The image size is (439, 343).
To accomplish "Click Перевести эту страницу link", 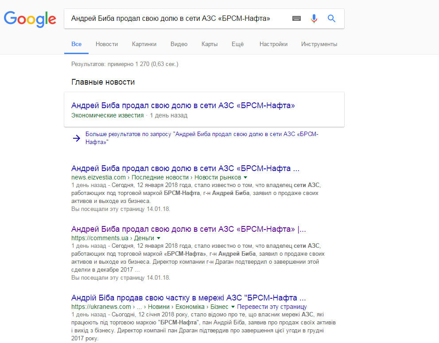I will tap(272, 307).
